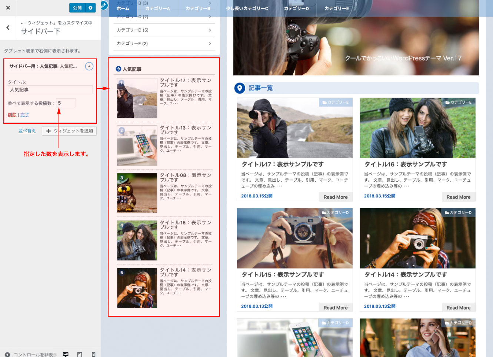Open the カテゴリーD (5) sidebar category row

[x=164, y=30]
